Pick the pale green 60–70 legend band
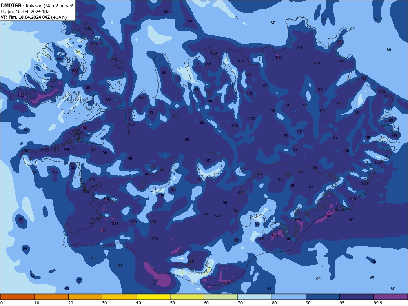Screen dimensions: 408x306 (221, 297)
